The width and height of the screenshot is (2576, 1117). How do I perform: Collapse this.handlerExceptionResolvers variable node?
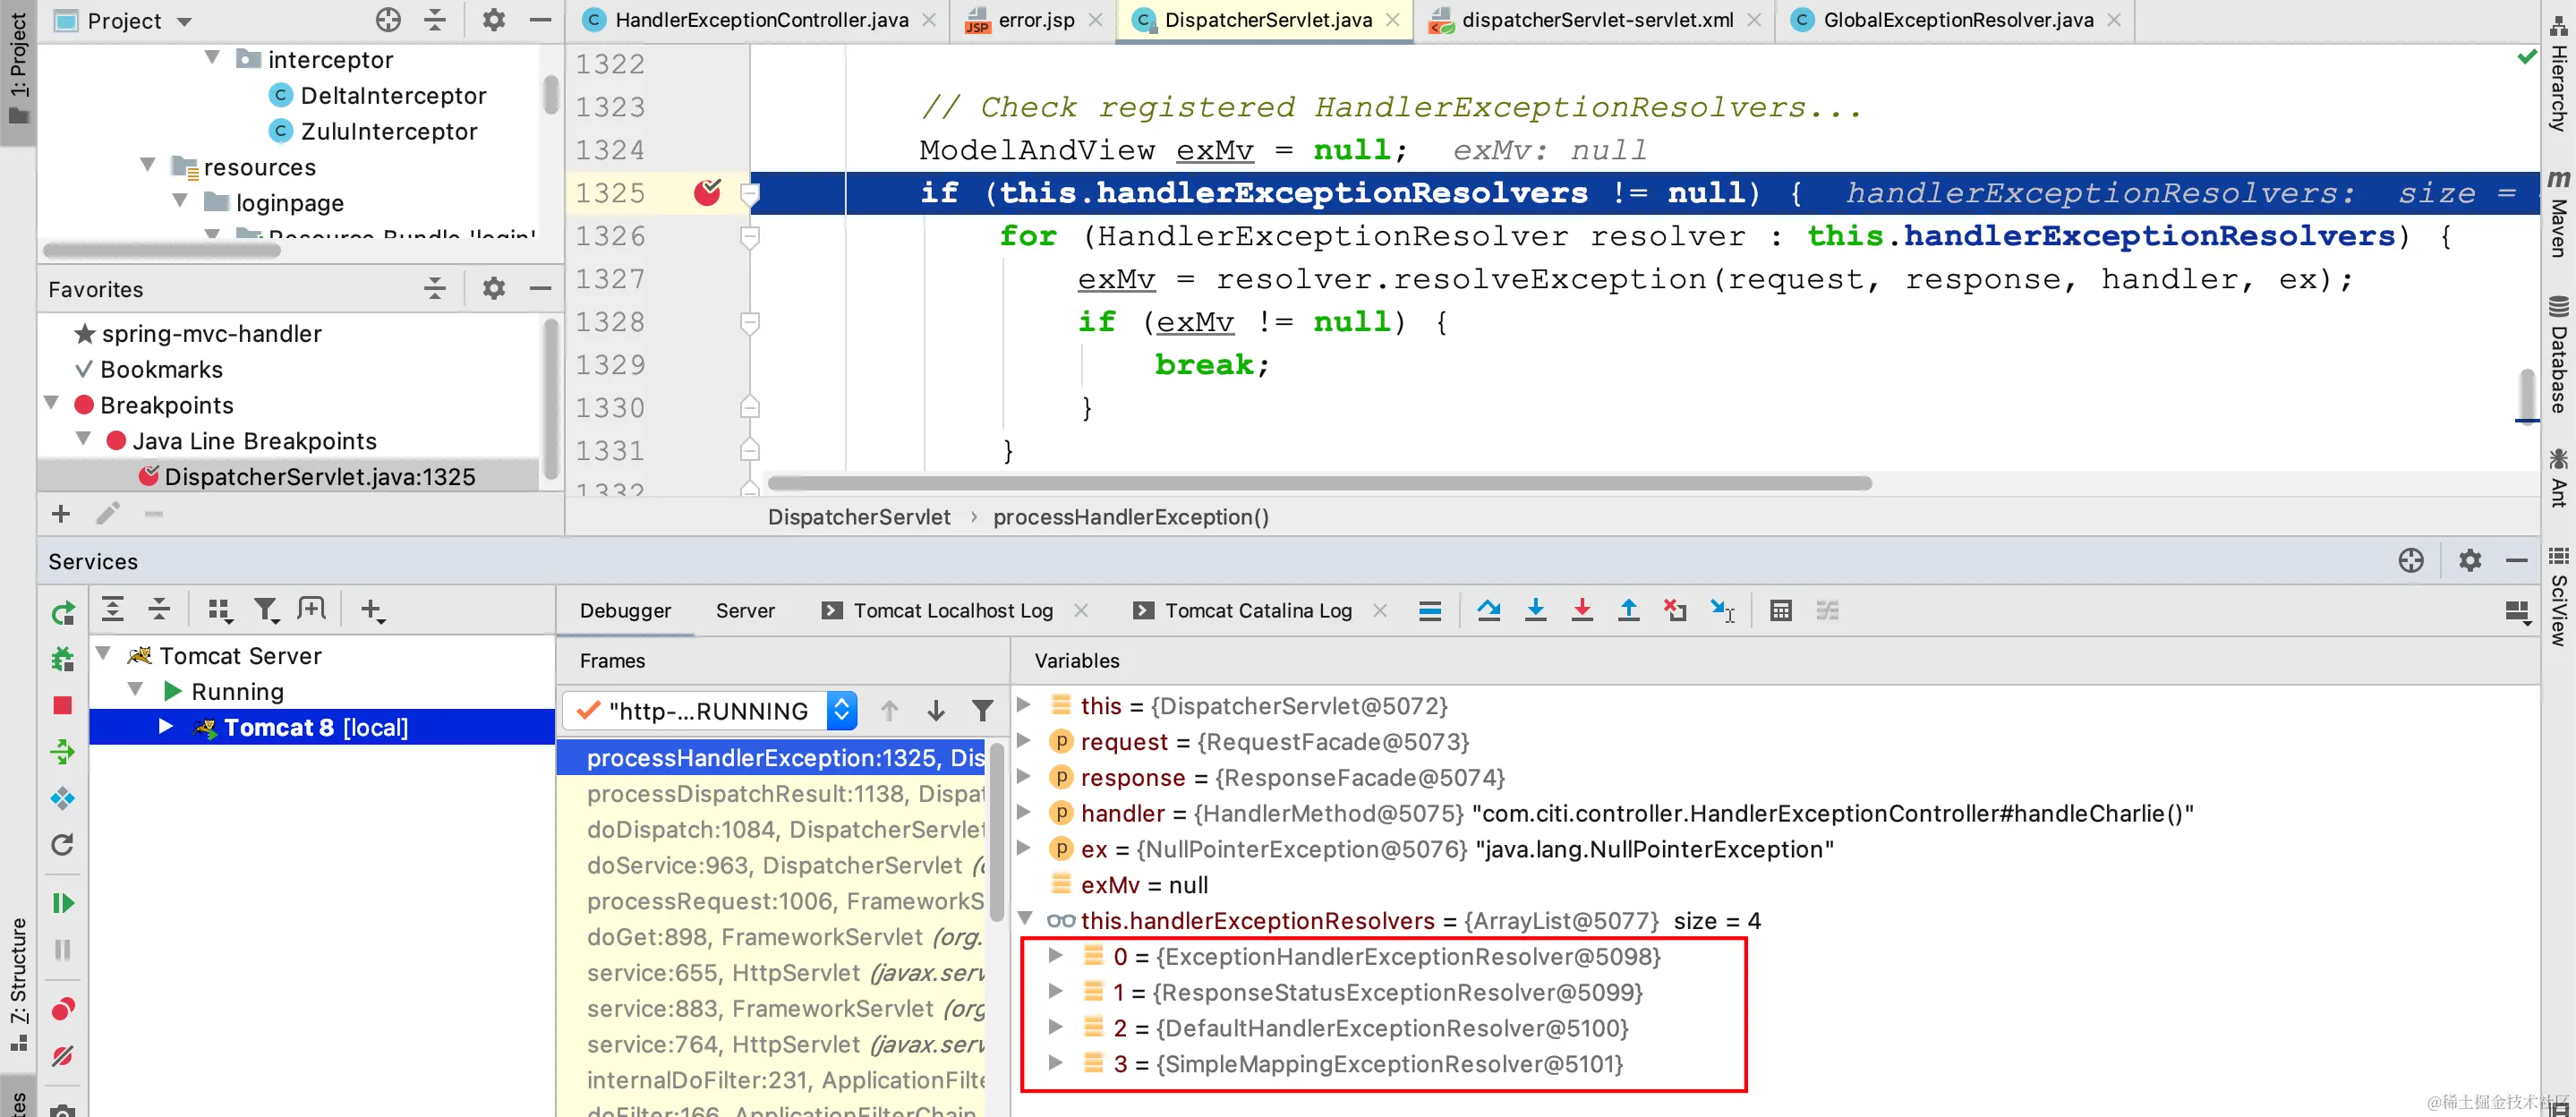[x=1025, y=919]
